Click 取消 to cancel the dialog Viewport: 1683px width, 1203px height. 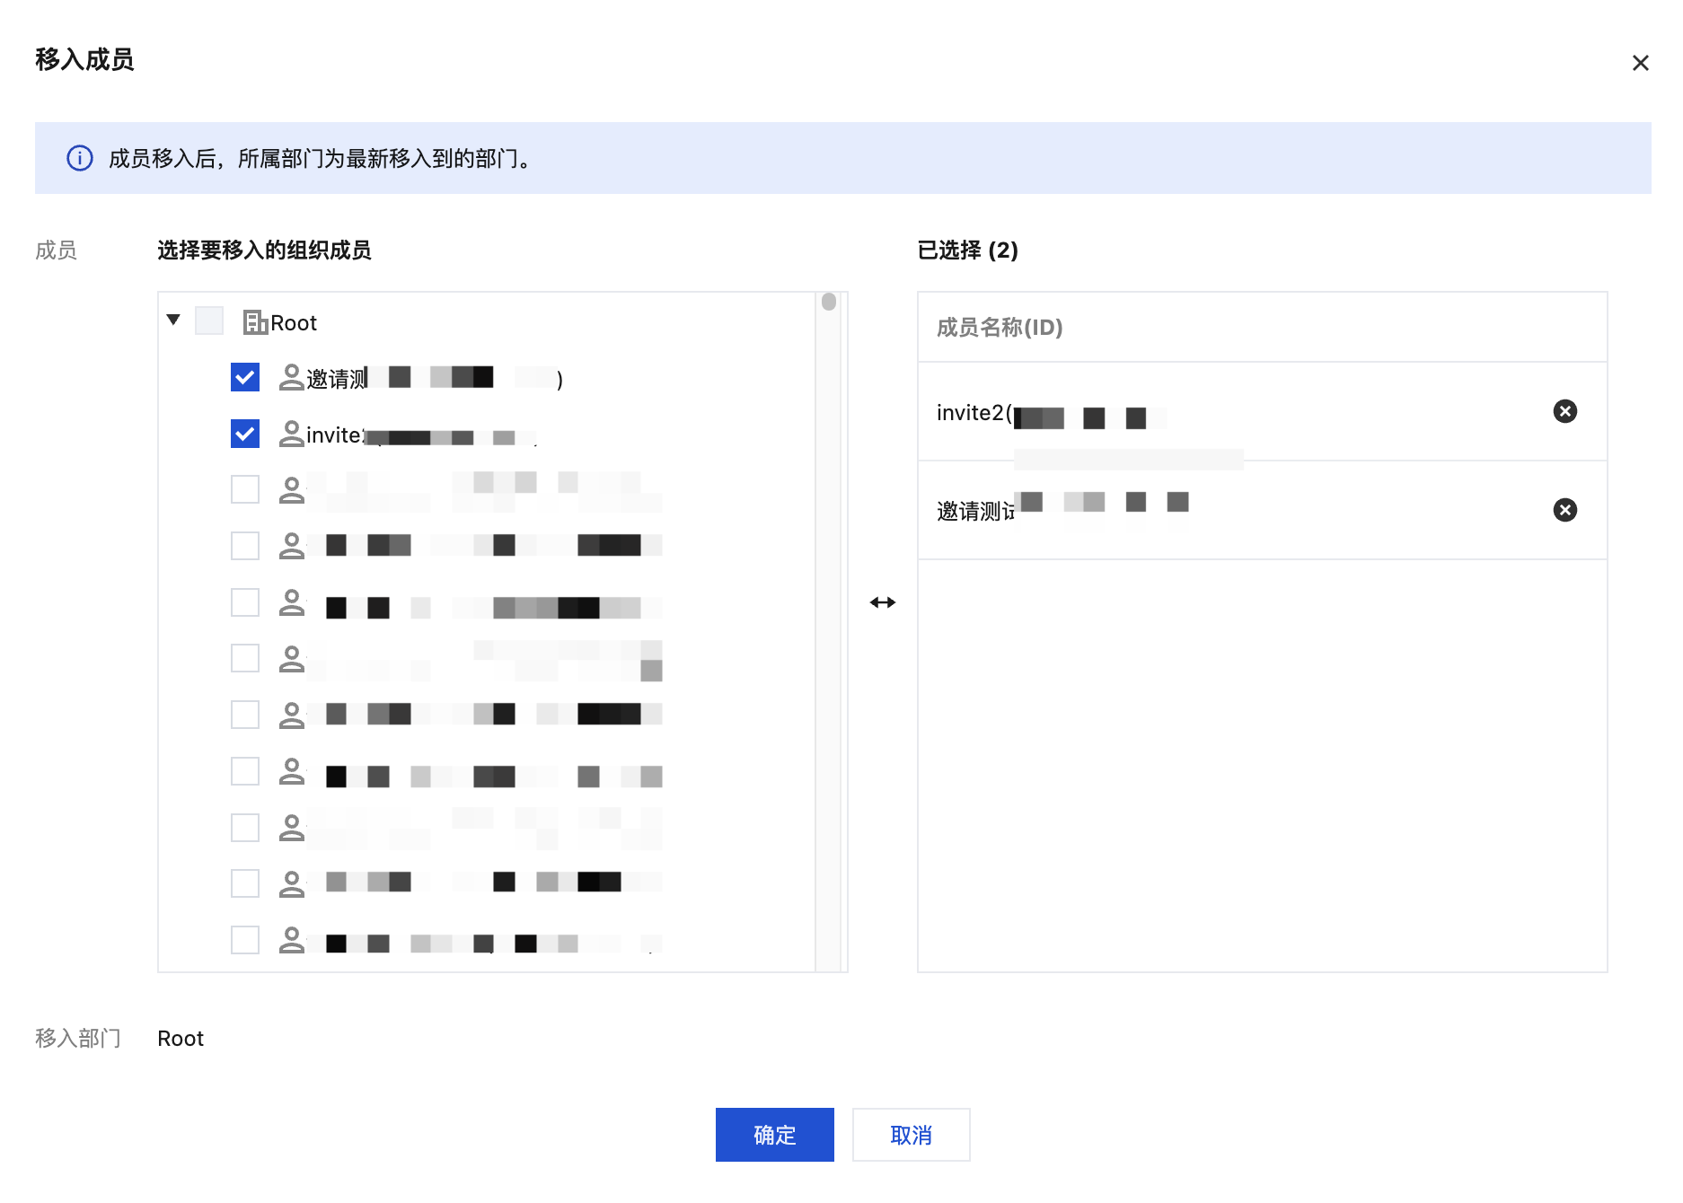coord(911,1135)
